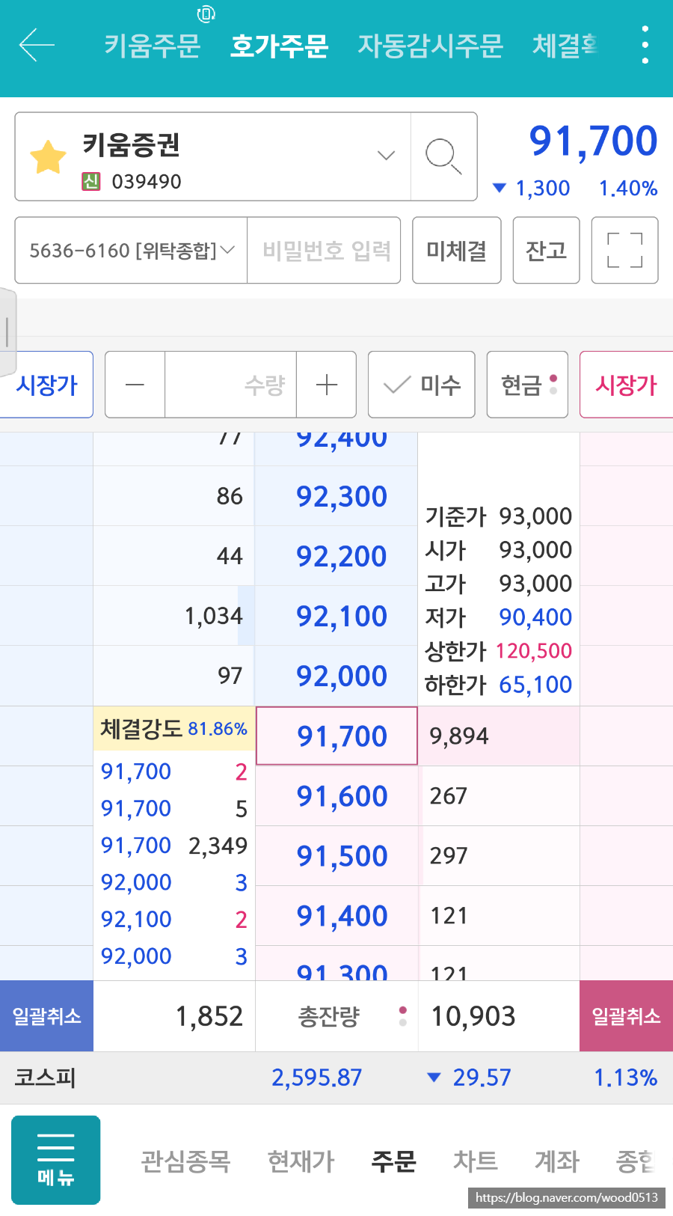
Task: Expand the 키움증권 stock dropdown chevron
Action: pos(386,156)
